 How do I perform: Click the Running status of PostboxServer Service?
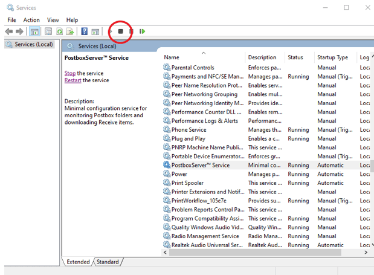(298, 165)
